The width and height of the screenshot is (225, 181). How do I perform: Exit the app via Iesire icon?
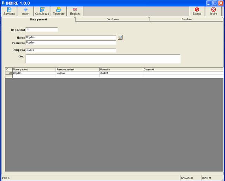coord(213,10)
